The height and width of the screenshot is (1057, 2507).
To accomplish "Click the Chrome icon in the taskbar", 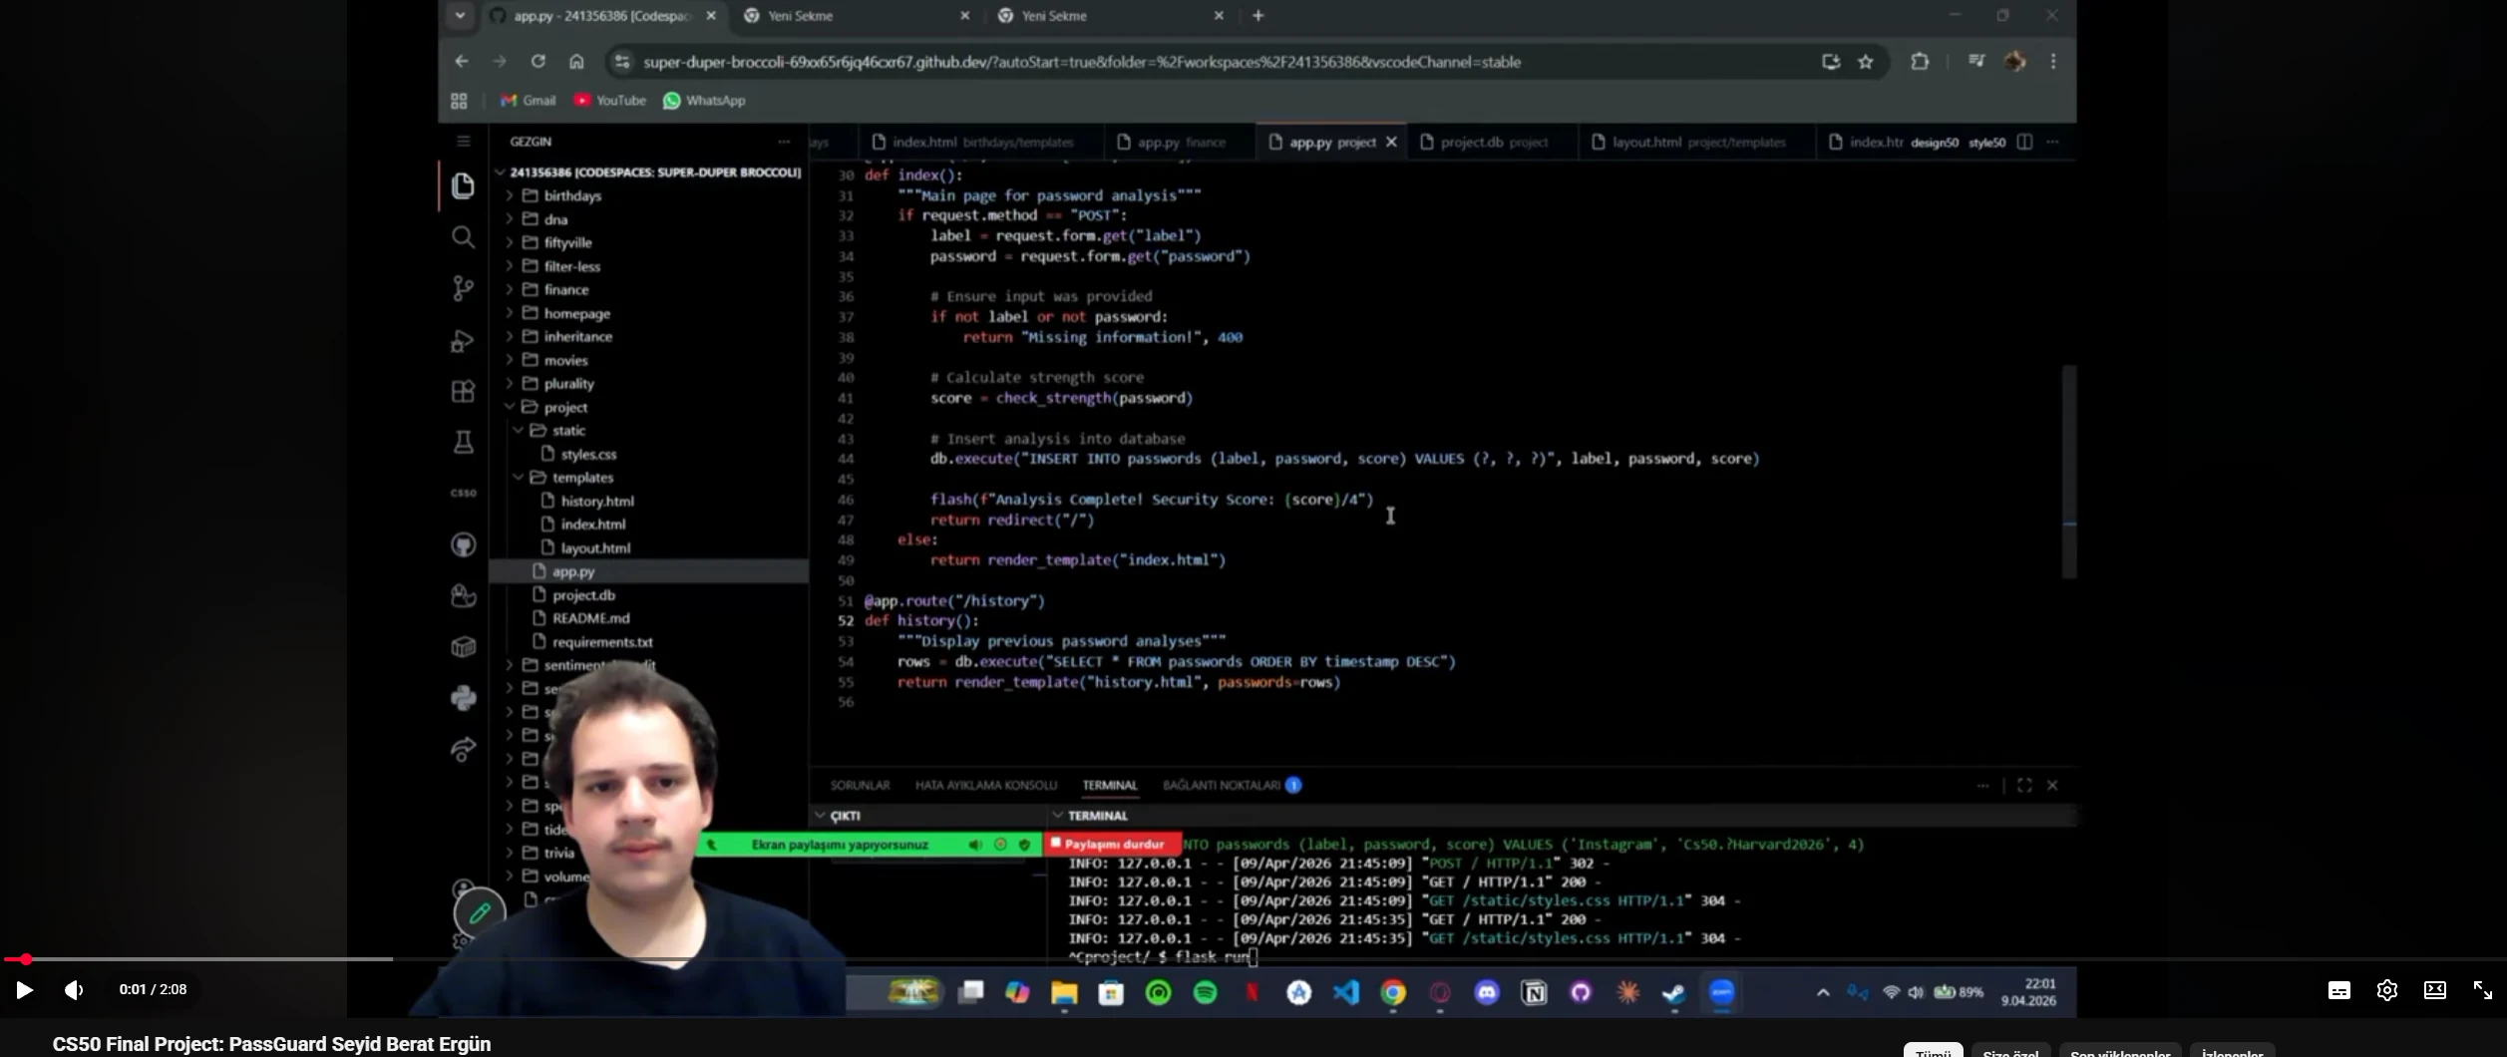I will click(1393, 992).
